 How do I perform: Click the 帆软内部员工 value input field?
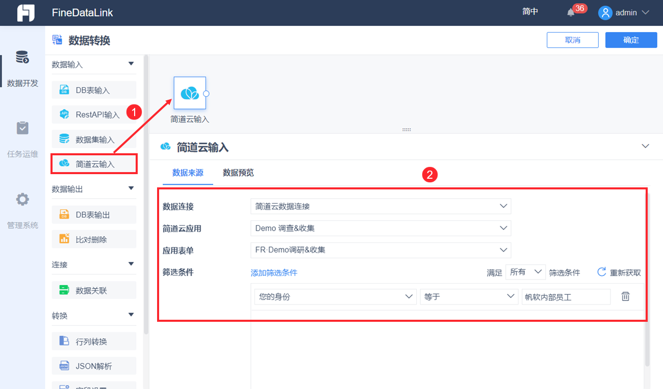coord(566,297)
